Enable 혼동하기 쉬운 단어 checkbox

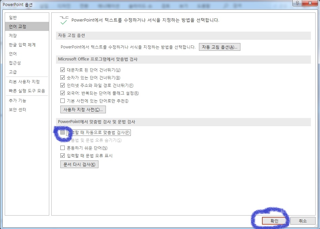[63, 148]
